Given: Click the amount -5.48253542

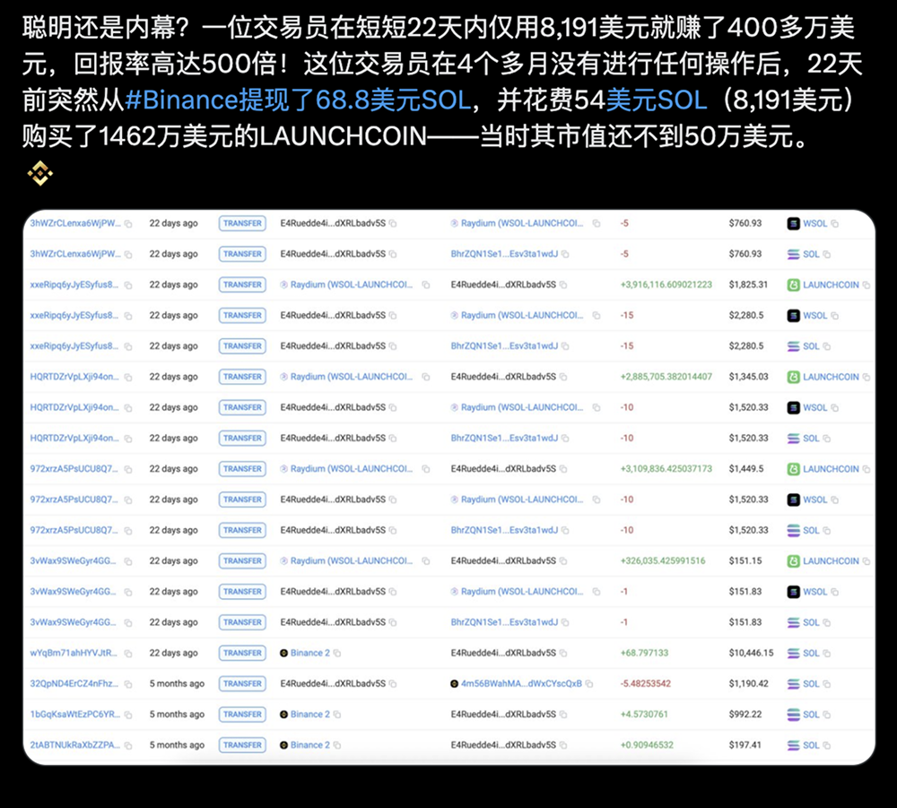Looking at the screenshot, I should [646, 684].
